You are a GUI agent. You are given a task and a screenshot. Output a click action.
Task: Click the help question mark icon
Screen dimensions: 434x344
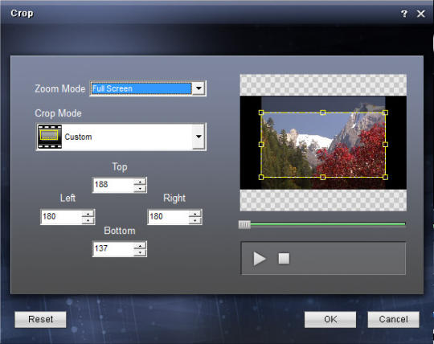(404, 14)
